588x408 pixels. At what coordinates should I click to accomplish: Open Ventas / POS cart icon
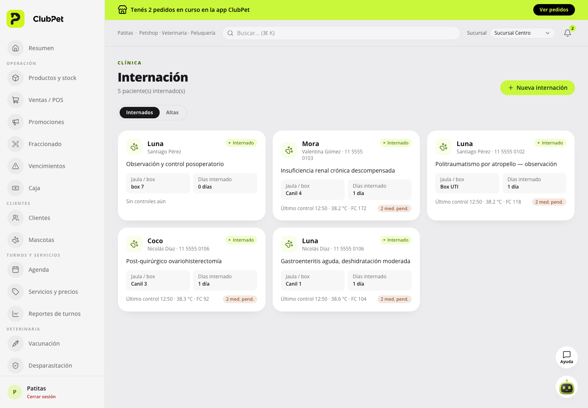(x=16, y=100)
